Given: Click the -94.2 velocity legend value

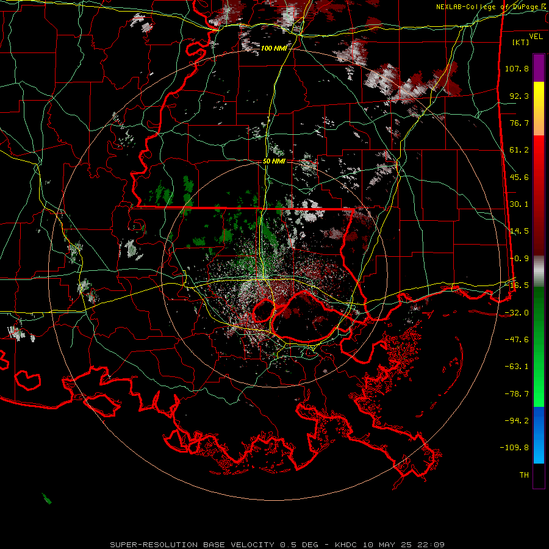Looking at the screenshot, I should pyautogui.click(x=517, y=421).
